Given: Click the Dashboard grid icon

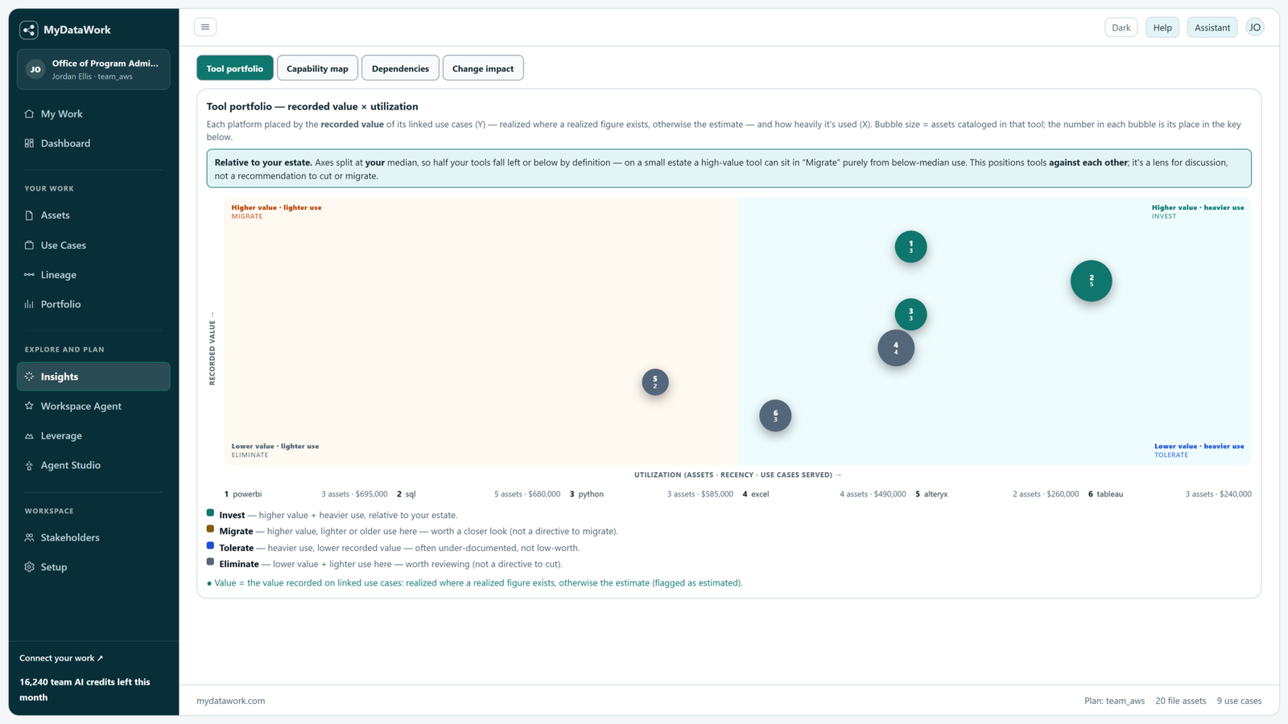Looking at the screenshot, I should coord(29,143).
